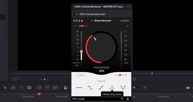Expand the viewer transform mode dropdown
This screenshot has width=193, height=102.
coord(19,79)
